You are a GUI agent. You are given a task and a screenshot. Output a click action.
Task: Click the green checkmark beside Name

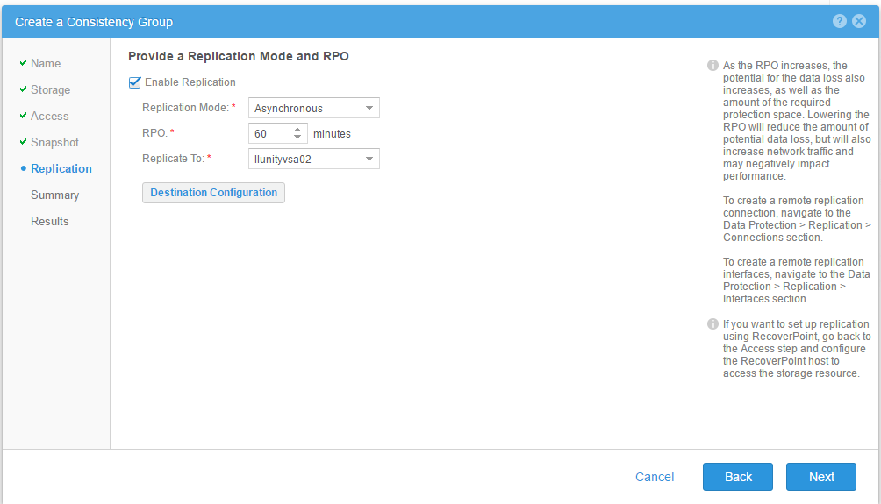(x=23, y=63)
